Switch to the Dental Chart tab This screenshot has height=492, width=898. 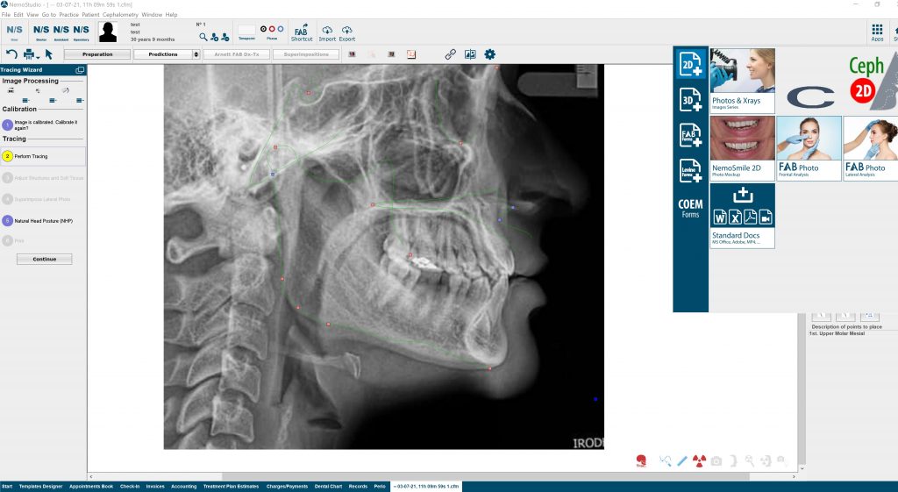[330, 486]
